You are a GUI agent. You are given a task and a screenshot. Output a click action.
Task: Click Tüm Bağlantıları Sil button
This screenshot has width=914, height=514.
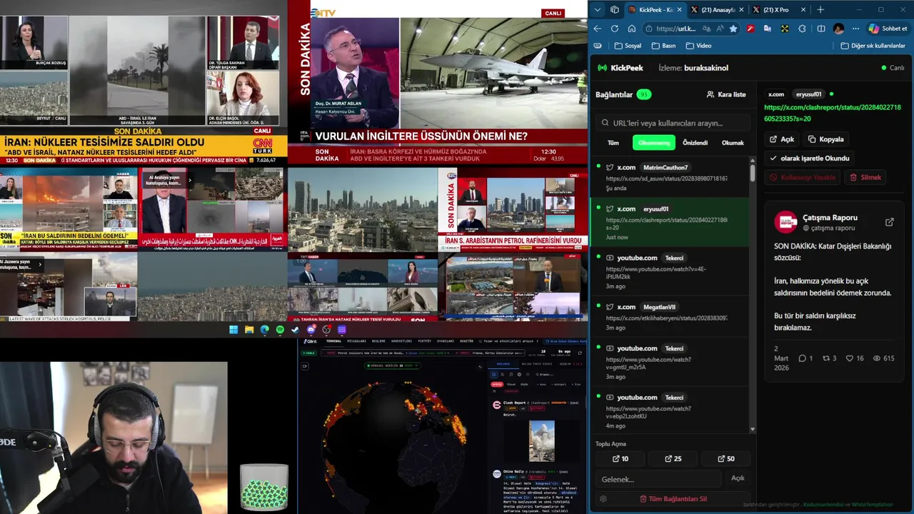click(673, 499)
